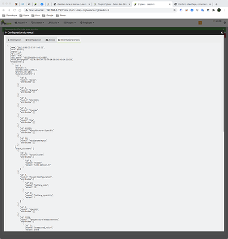Switch to the Plugin Zigbee browser tab
The height and width of the screenshot is (239, 228).
[112, 4]
